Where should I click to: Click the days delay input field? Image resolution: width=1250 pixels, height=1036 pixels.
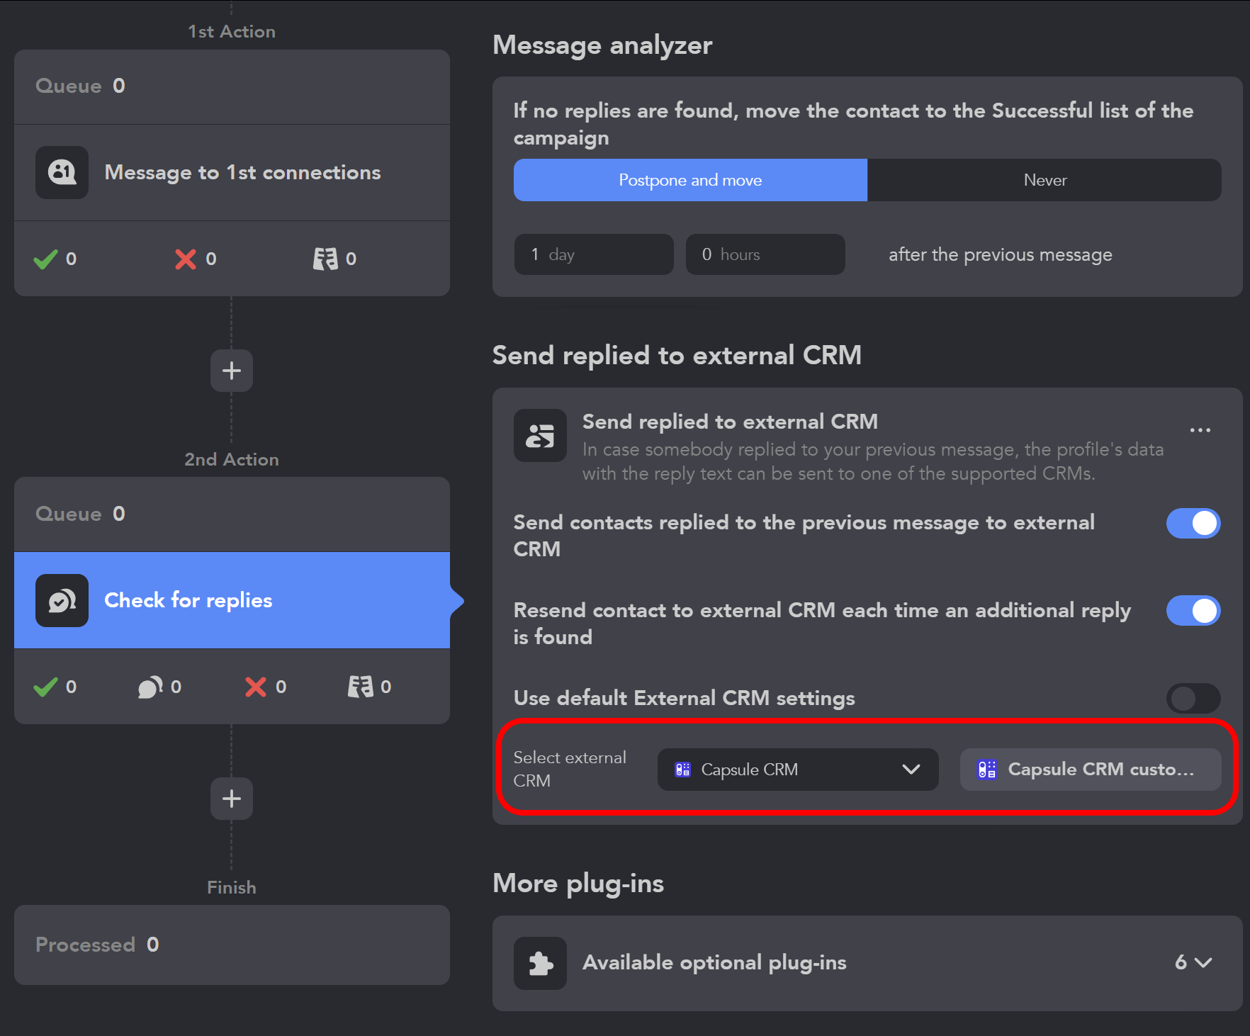(x=593, y=254)
